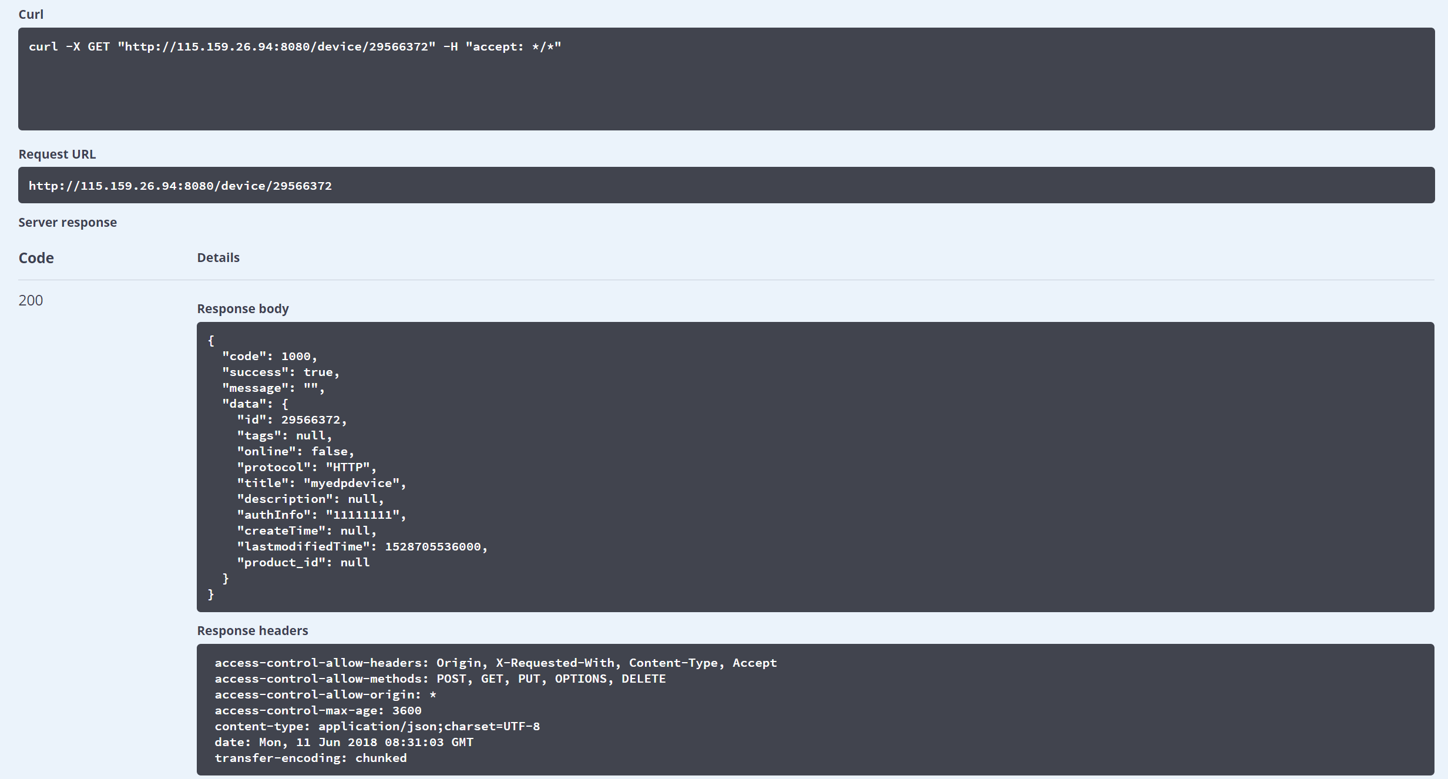Click the request URL address text
This screenshot has width=1448, height=779.
tap(180, 186)
